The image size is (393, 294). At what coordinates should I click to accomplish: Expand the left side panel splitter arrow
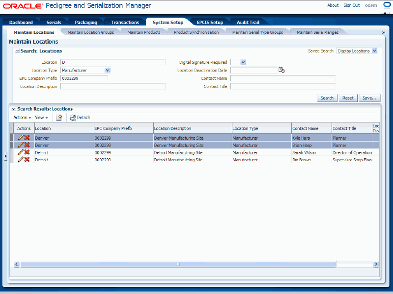click(6, 156)
